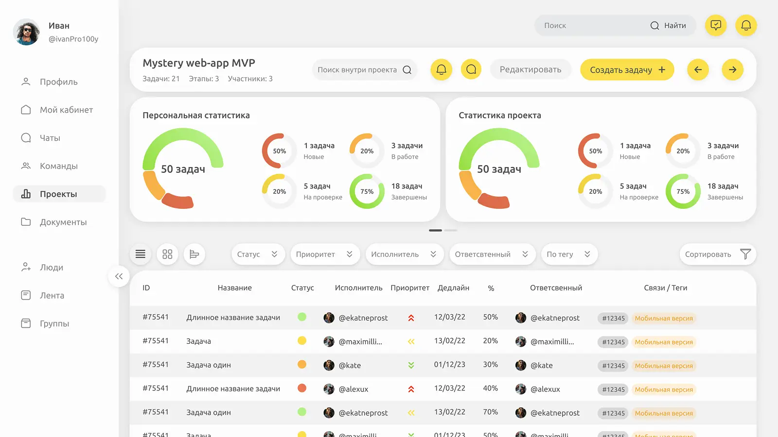Open the Проекты section in the sidebar

point(58,194)
